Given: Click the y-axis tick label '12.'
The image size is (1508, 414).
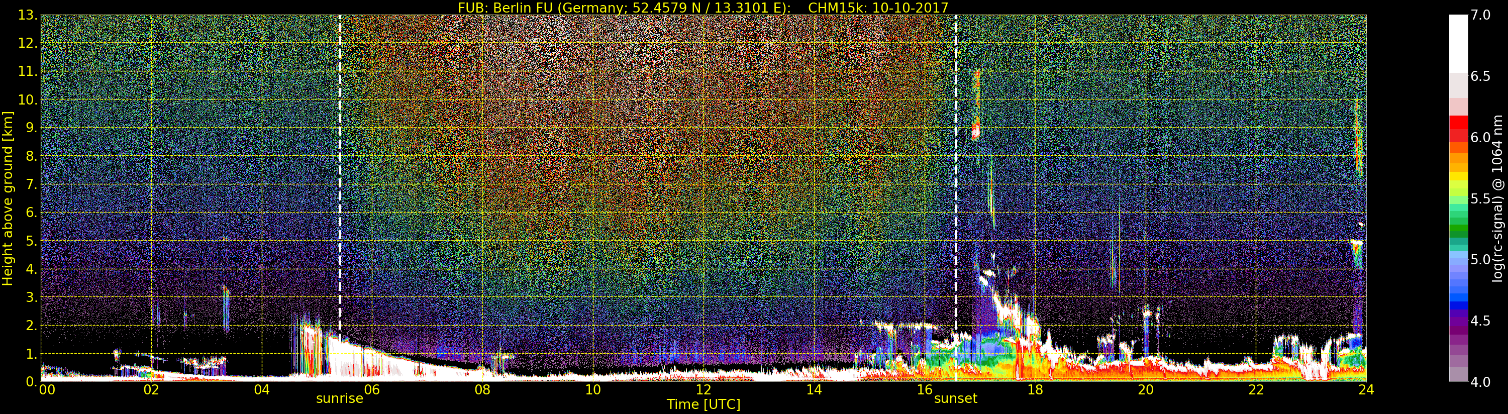Looking at the screenshot, I should [x=28, y=43].
